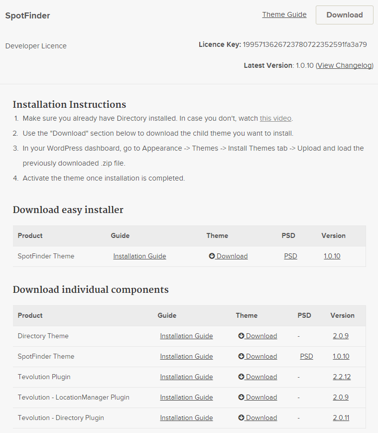Open the PSD link in the easy installer table
This screenshot has width=378, height=433.
click(x=291, y=256)
